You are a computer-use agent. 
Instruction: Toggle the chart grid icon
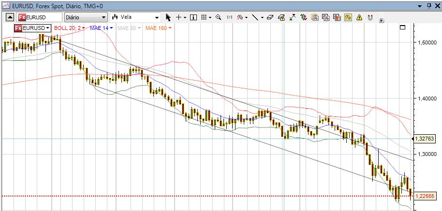204,17
